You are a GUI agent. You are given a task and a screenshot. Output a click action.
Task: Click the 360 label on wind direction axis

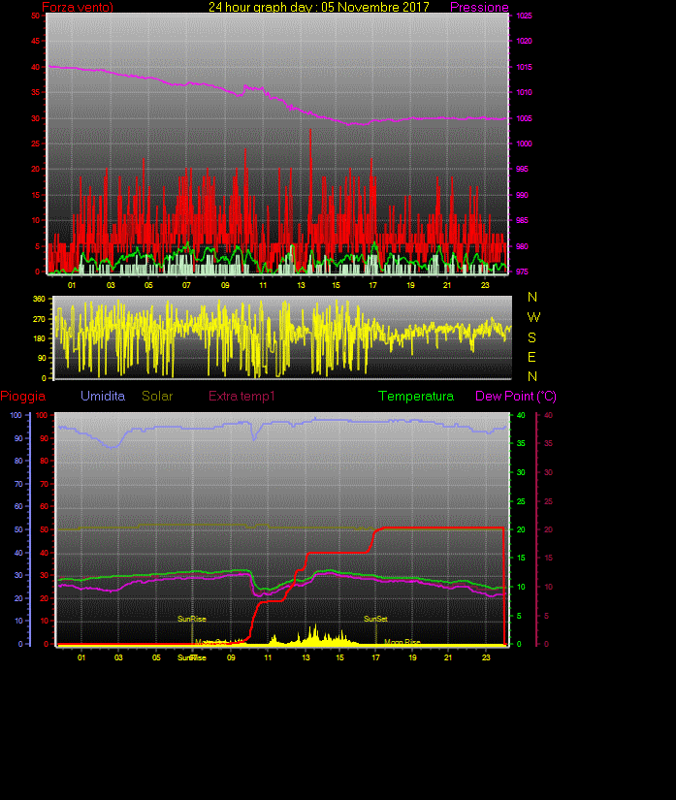coord(40,299)
